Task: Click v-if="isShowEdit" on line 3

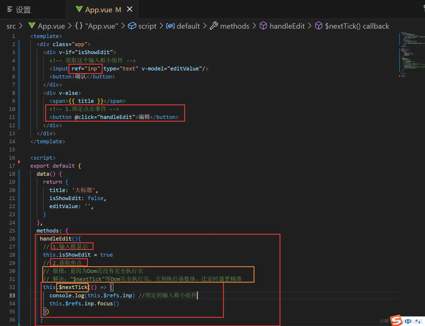Action: pos(86,52)
